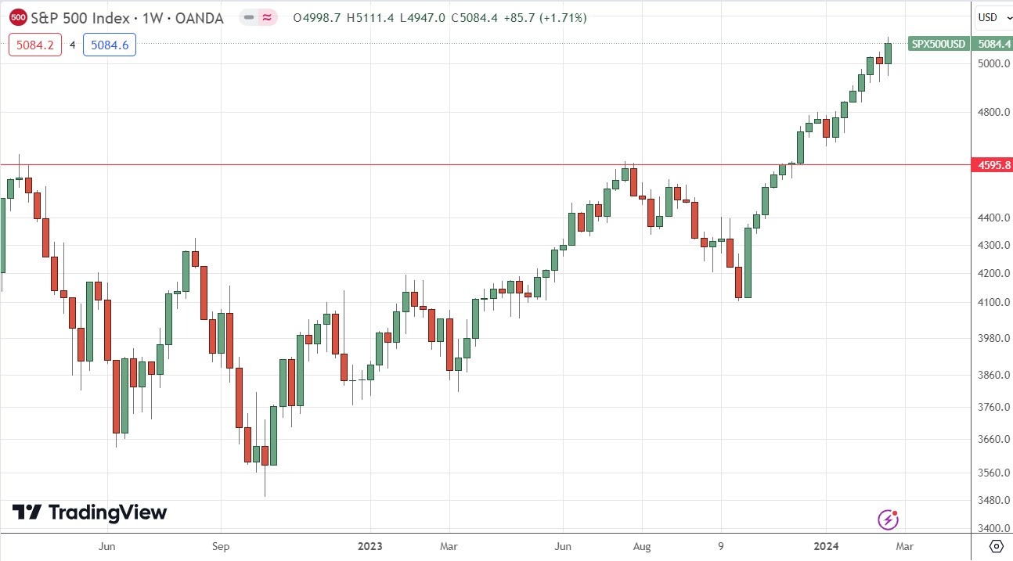Click the TradingView logo watermark
The width and height of the screenshot is (1013, 561).
(90, 512)
